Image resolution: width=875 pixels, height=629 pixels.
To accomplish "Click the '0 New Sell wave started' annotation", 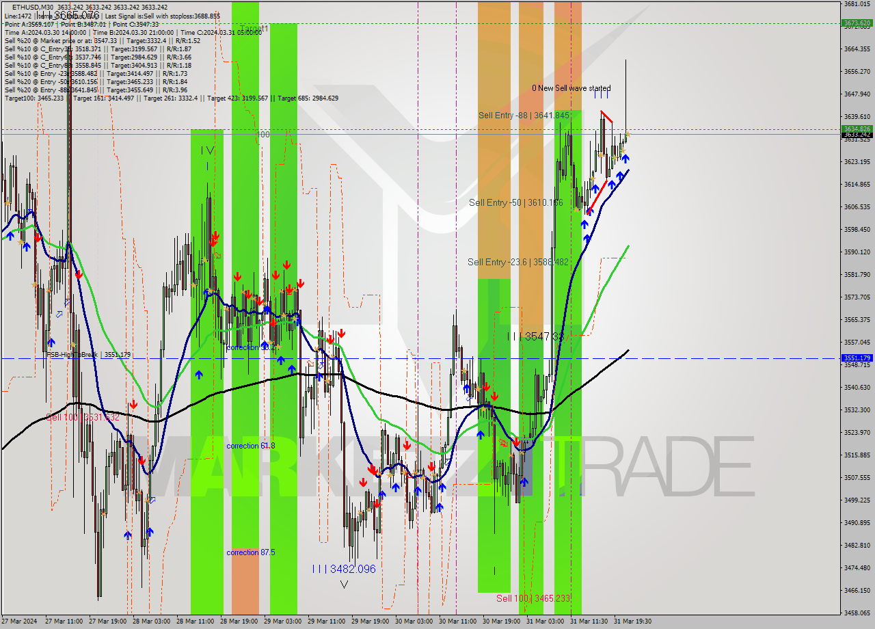I will click(571, 88).
